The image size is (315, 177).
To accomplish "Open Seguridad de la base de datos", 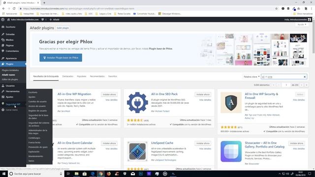I will point(38,117).
